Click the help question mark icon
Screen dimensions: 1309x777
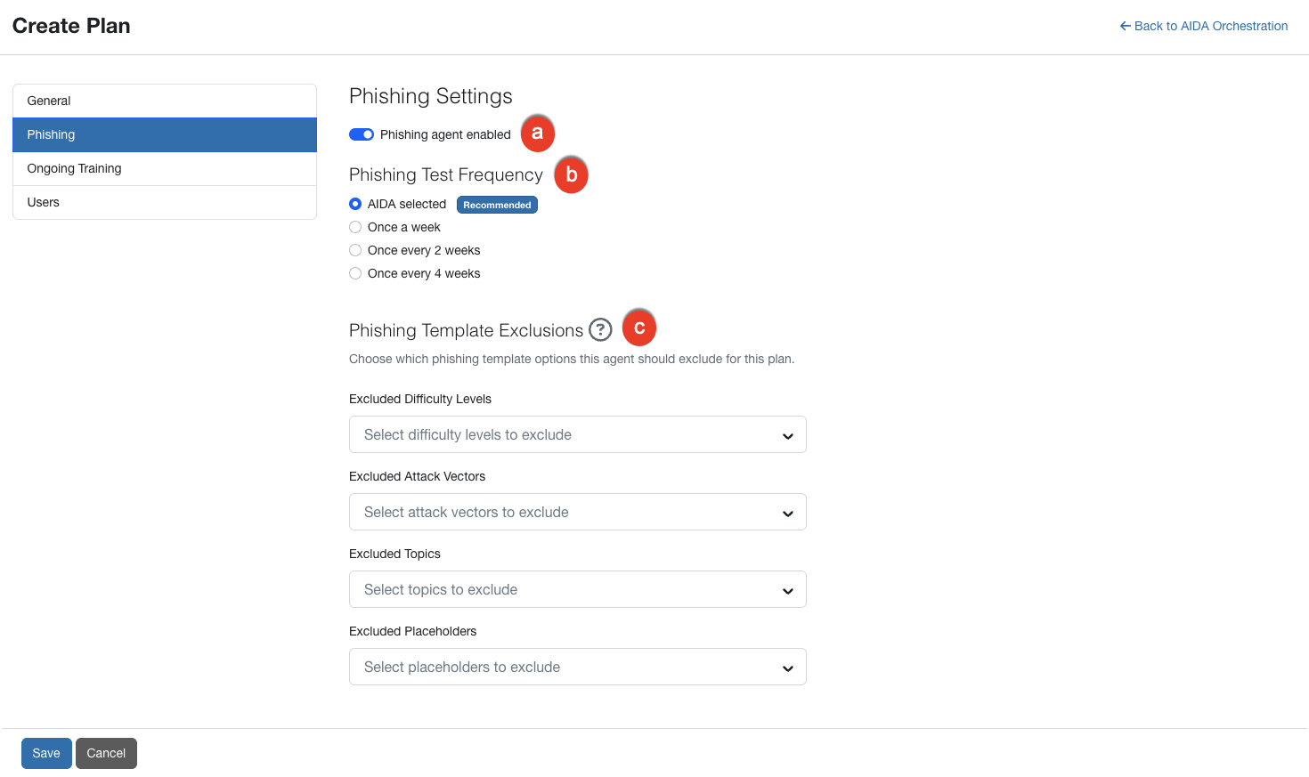[x=601, y=330]
